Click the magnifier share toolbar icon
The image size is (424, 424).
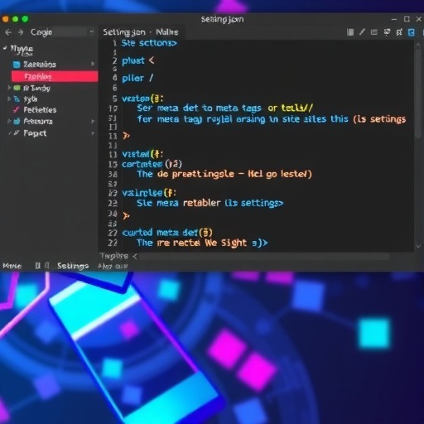[399, 32]
